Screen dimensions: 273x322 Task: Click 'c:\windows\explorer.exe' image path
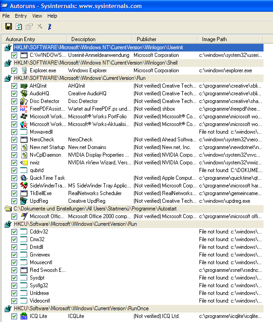click(x=225, y=70)
